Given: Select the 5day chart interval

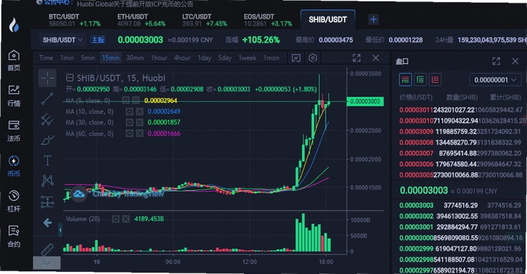Looking at the screenshot, I should click(225, 58).
